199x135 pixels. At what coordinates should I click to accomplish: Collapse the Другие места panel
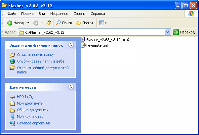[x=70, y=87]
